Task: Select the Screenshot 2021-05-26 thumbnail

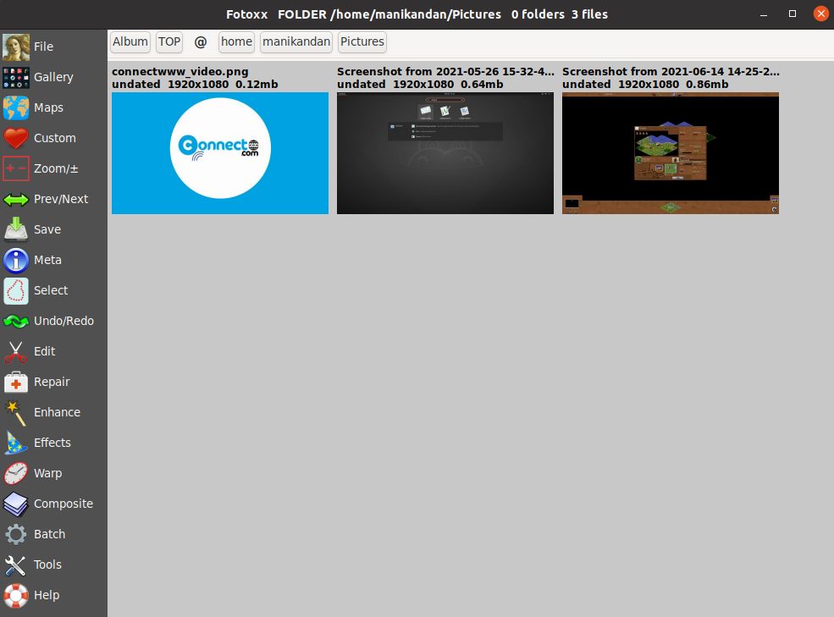Action: pos(445,153)
